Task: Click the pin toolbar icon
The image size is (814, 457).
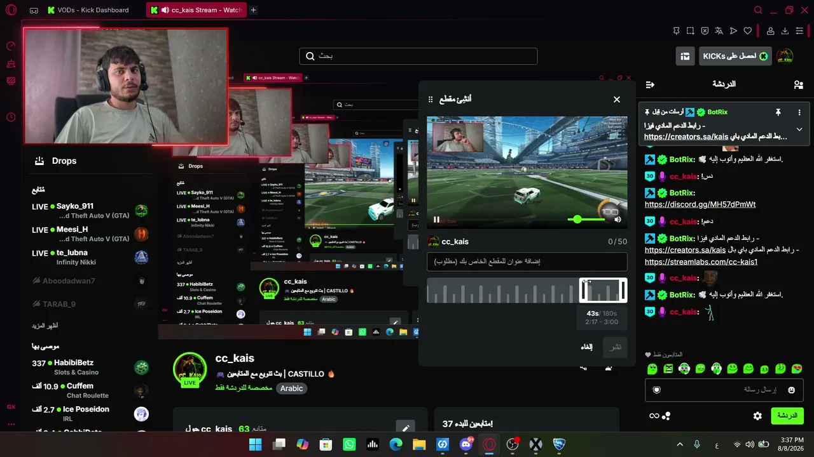Action: pyautogui.click(x=676, y=30)
